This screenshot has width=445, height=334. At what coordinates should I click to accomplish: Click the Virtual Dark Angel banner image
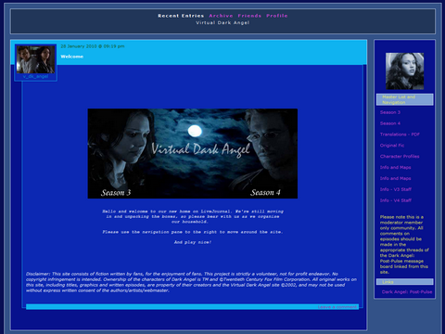coord(193,153)
